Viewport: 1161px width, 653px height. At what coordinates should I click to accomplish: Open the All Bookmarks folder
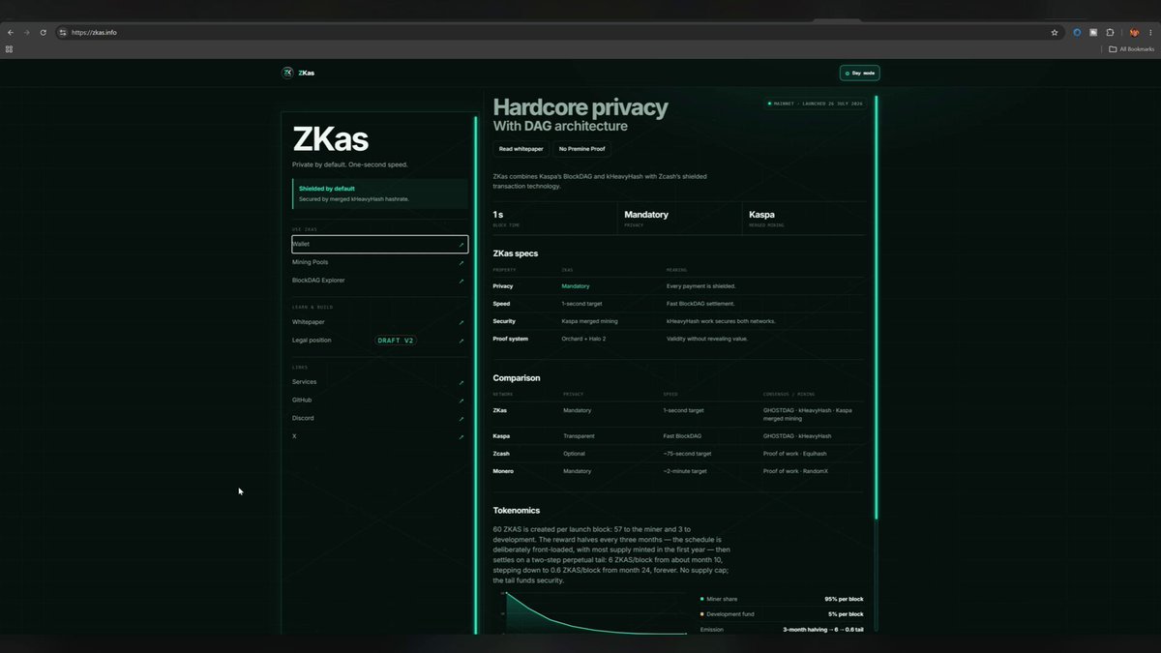tap(1132, 48)
